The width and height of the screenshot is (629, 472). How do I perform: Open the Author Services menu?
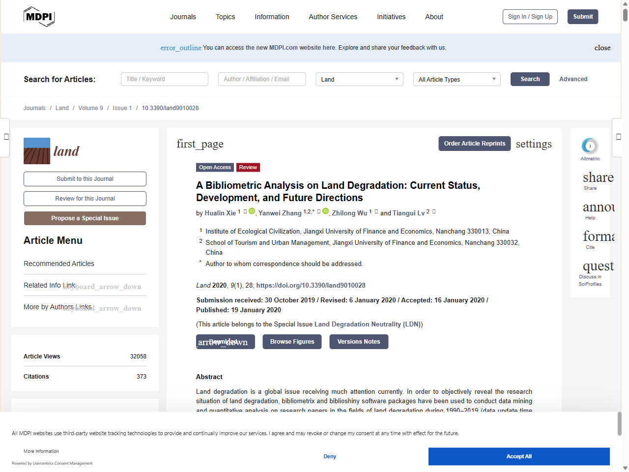(333, 17)
